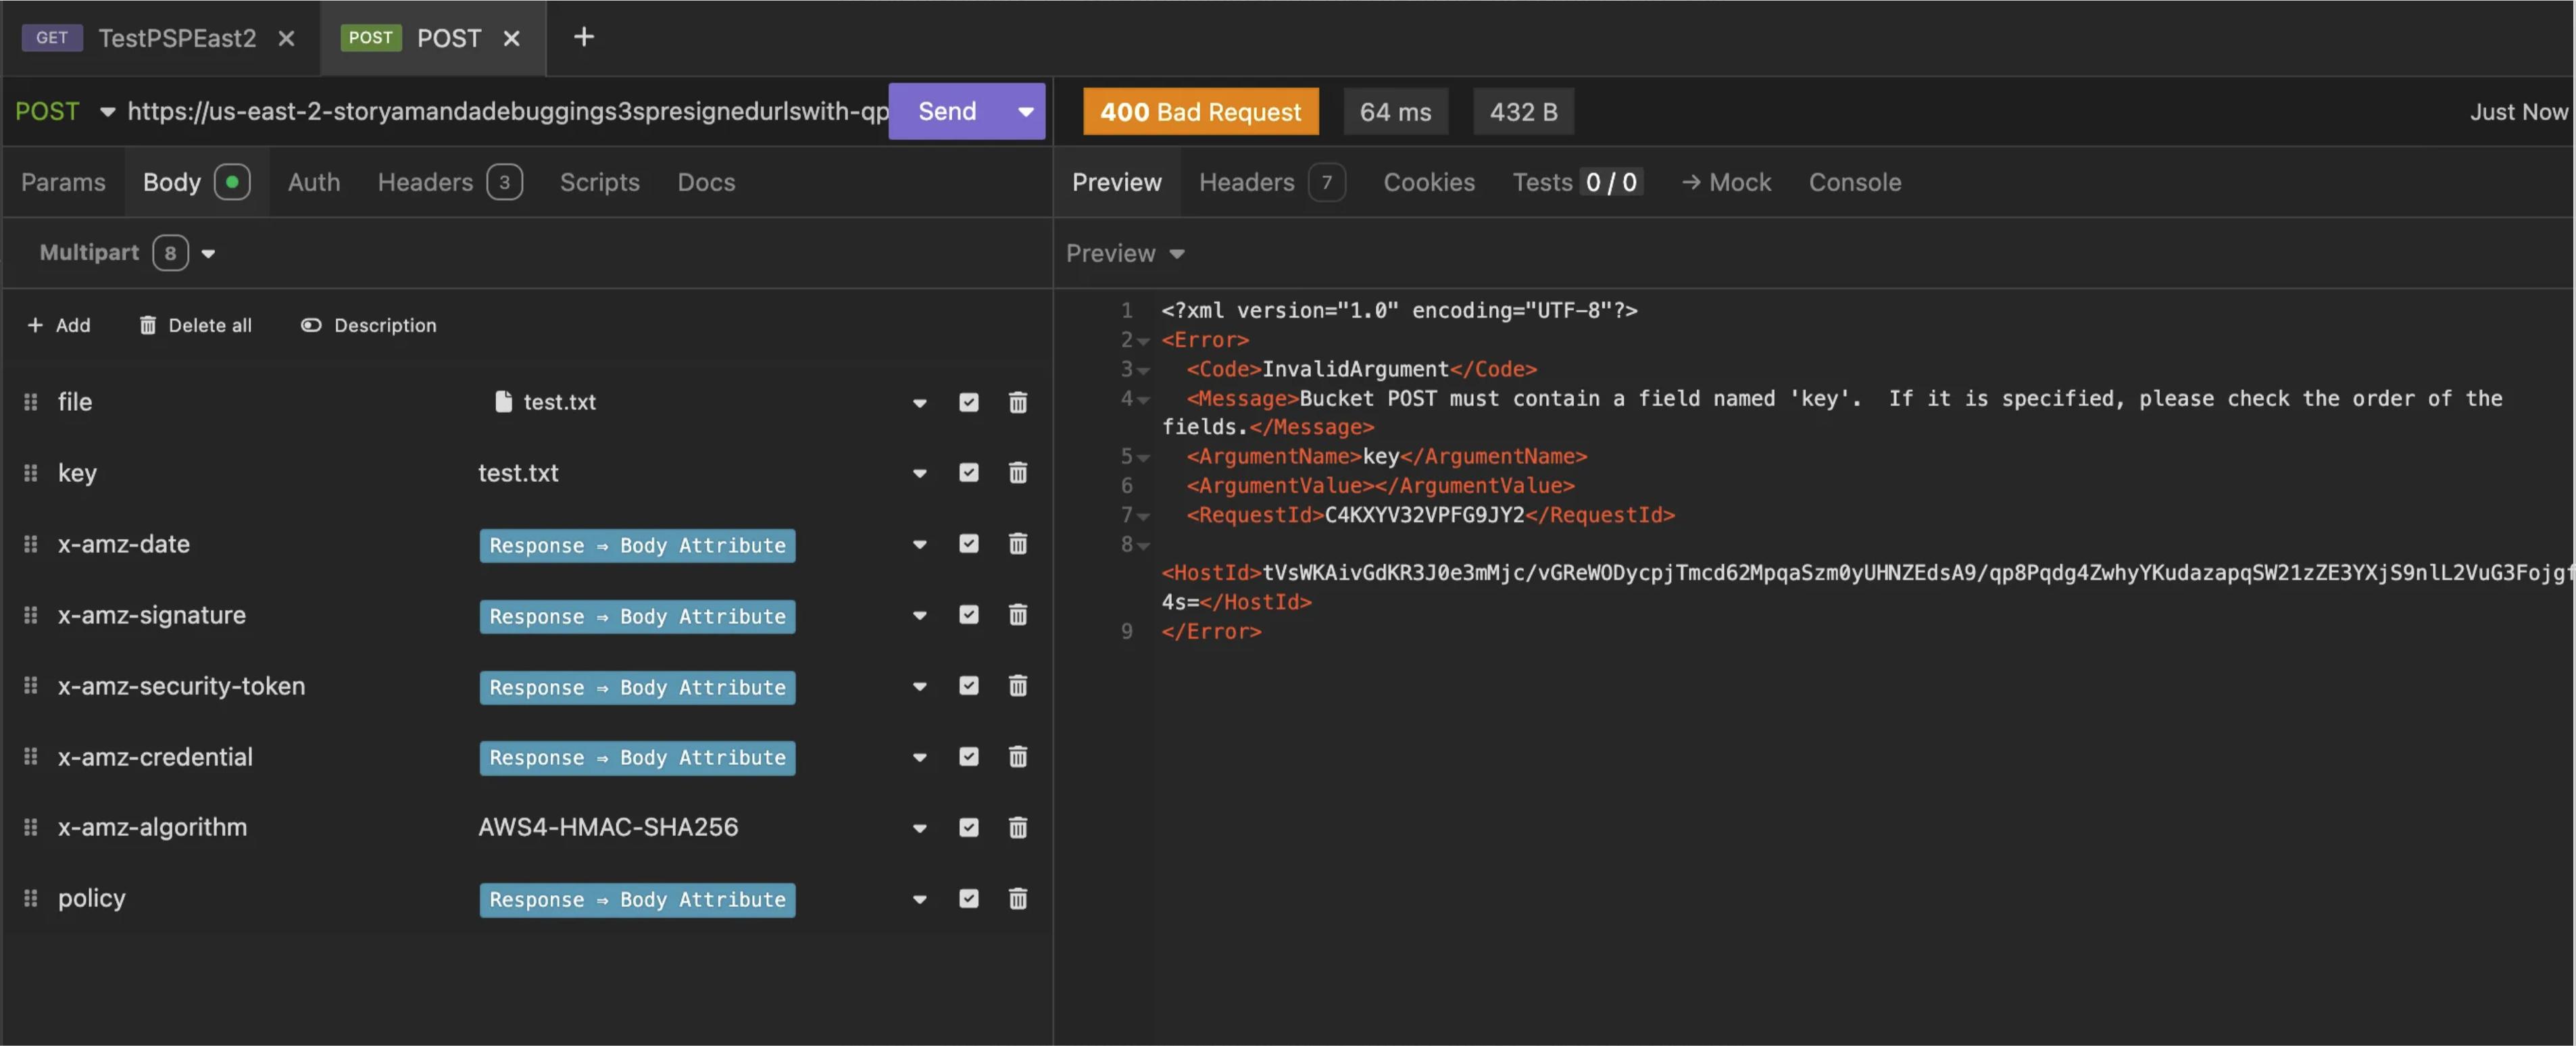Disable the x-amz-algorithm checkbox
The height and width of the screenshot is (1046, 2576).
968,827
